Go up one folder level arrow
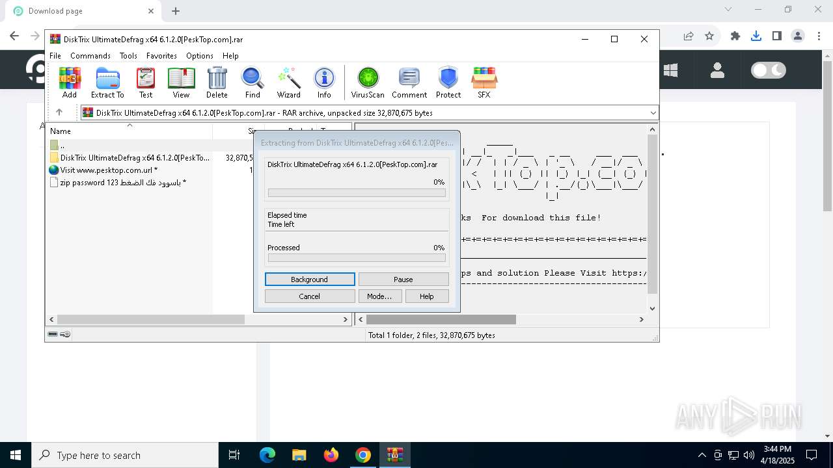 point(59,112)
